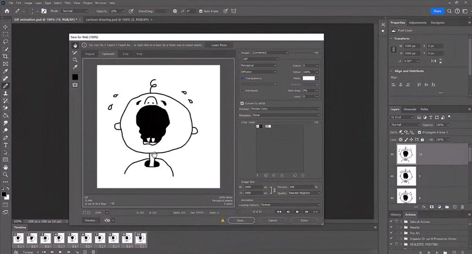
Task: Enable the Transparency checkbox
Action: pos(243,78)
